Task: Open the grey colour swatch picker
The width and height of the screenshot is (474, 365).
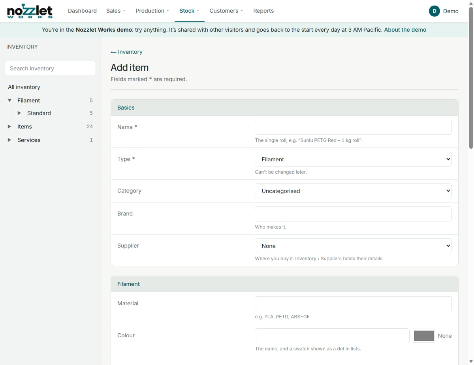Action: click(424, 336)
